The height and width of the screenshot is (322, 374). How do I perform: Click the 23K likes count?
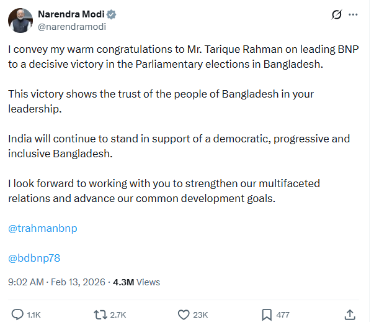(200, 315)
